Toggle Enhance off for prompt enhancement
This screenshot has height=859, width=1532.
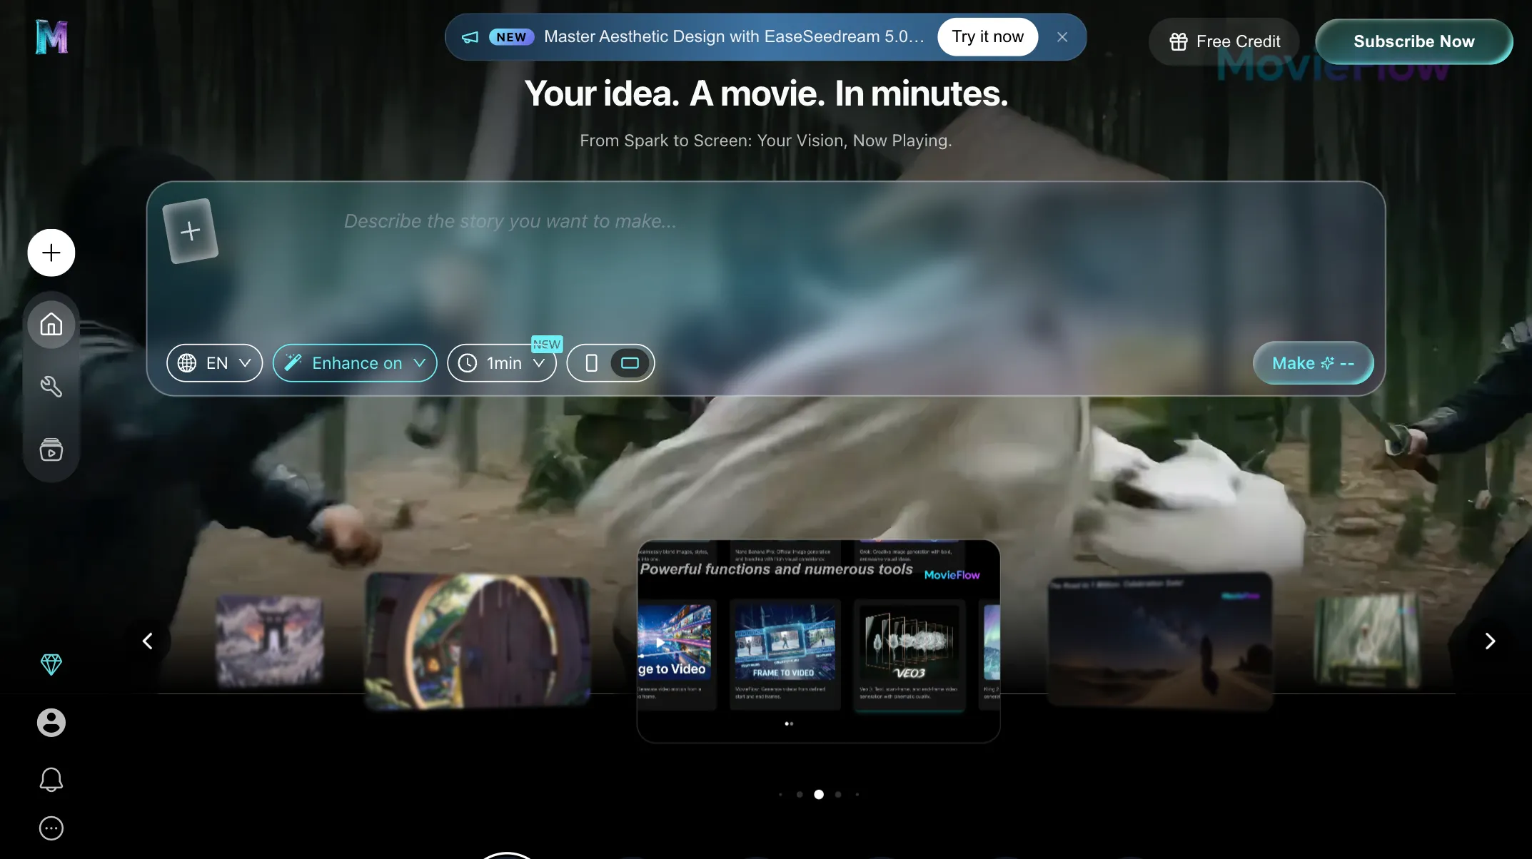[355, 362]
